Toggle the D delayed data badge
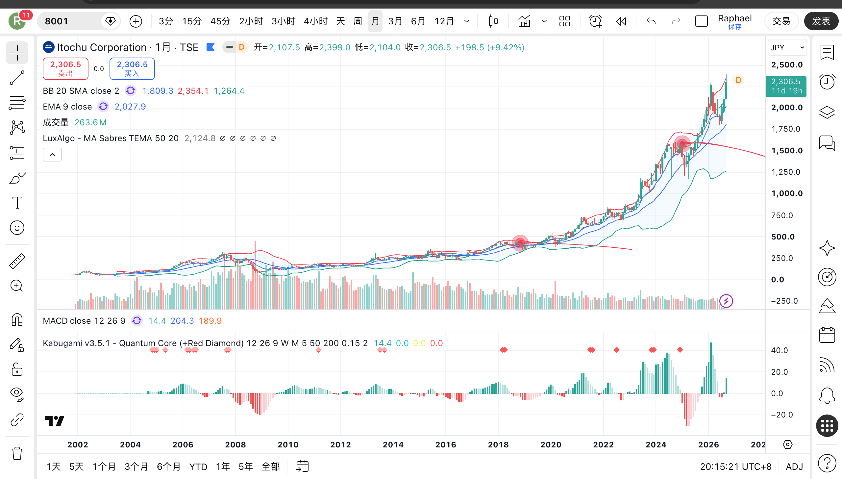Screen dimensions: 842x479 tap(241, 47)
